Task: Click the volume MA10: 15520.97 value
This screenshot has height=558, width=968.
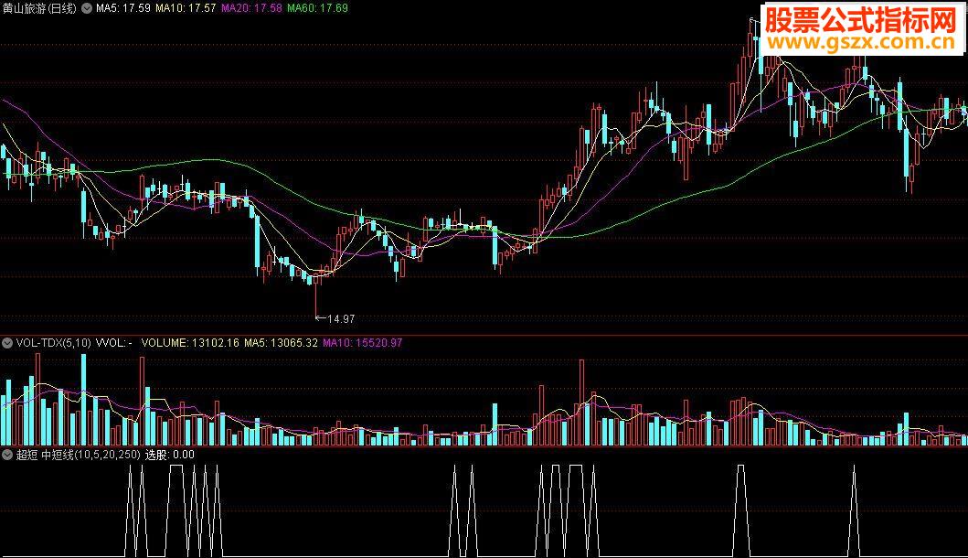Action: [362, 343]
